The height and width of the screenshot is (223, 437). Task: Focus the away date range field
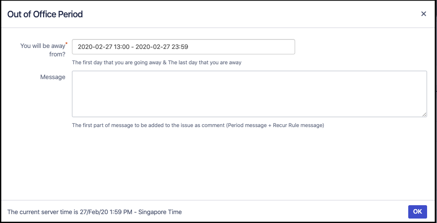coord(183,47)
